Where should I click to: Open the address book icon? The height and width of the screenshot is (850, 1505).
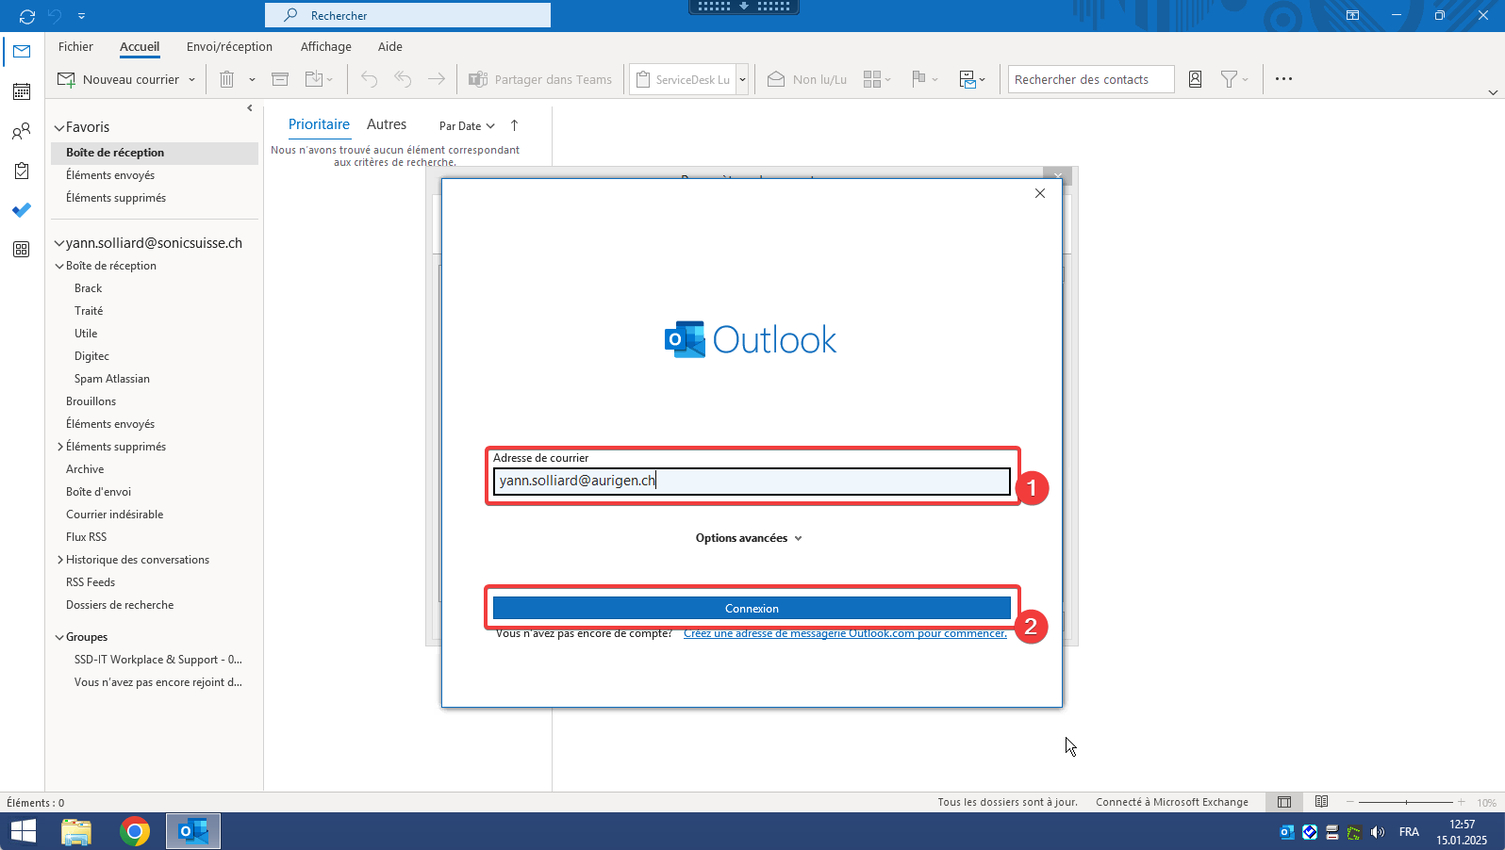(x=1195, y=79)
